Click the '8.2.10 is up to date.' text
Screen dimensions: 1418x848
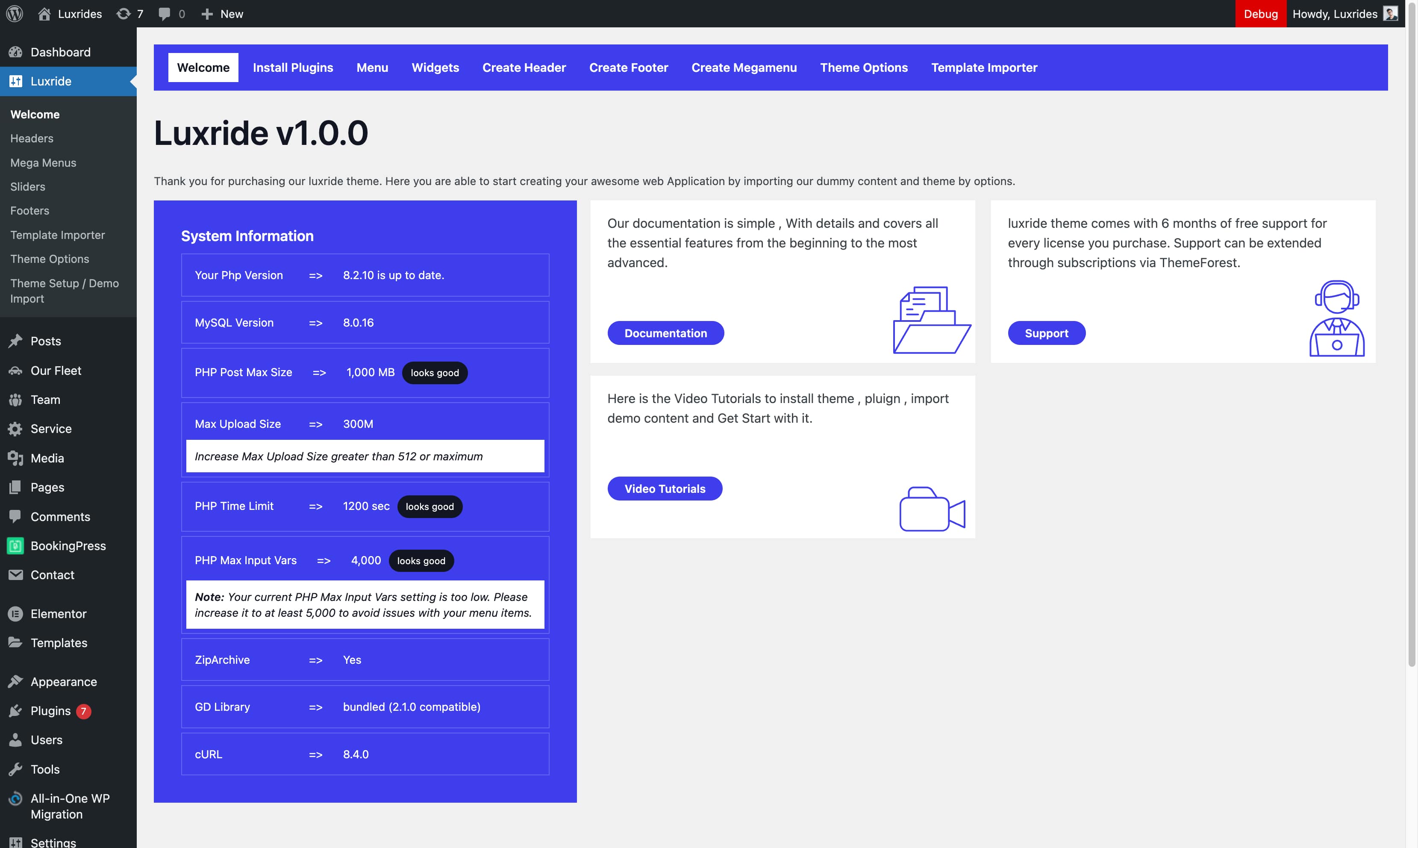point(394,275)
